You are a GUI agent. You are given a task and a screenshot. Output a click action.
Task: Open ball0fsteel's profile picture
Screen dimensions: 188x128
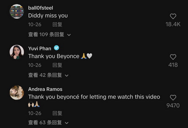17,11
